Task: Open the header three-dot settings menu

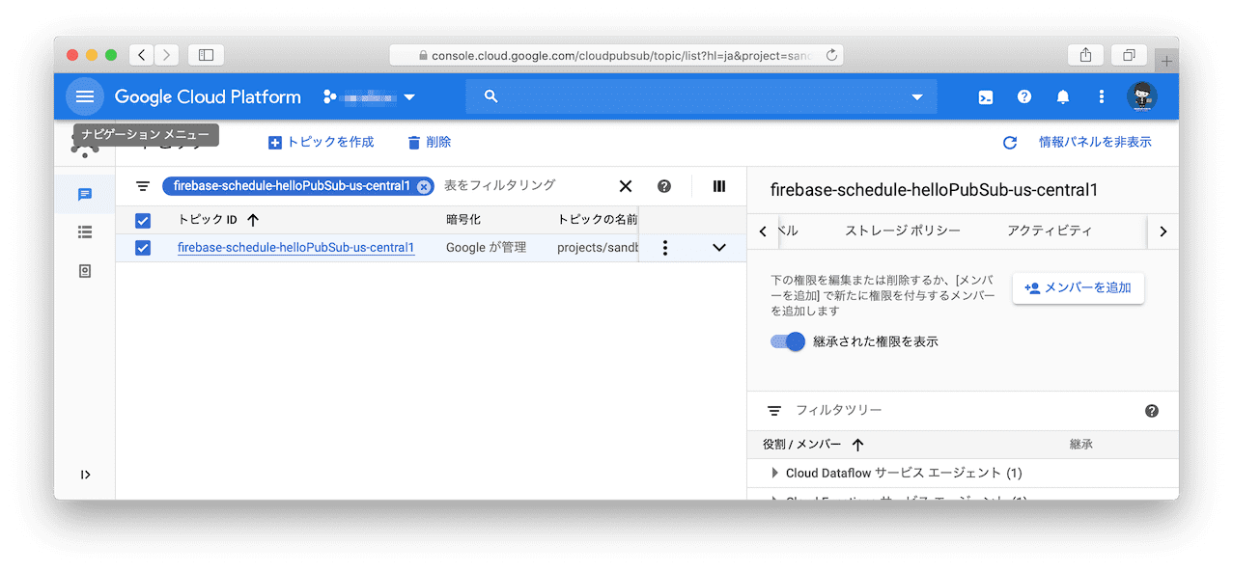Action: tap(1102, 97)
